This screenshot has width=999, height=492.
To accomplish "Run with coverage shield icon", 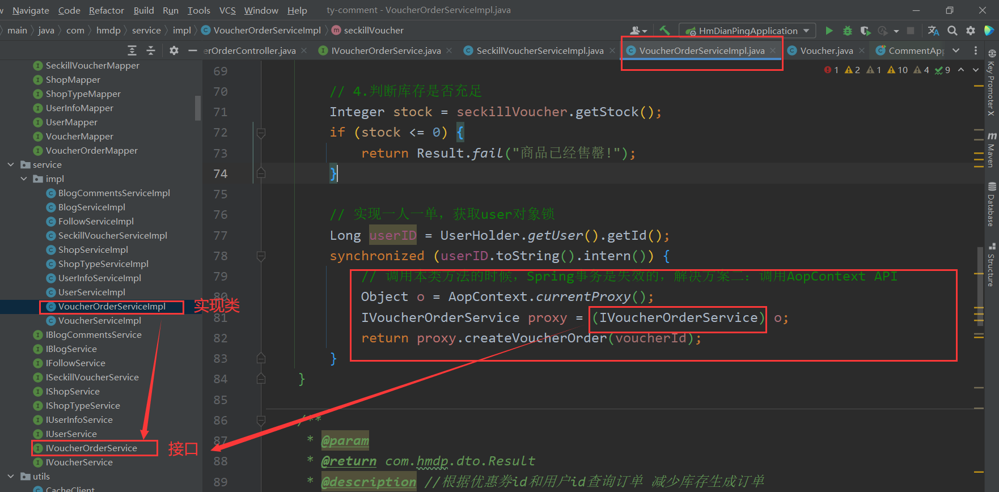I will [865, 31].
